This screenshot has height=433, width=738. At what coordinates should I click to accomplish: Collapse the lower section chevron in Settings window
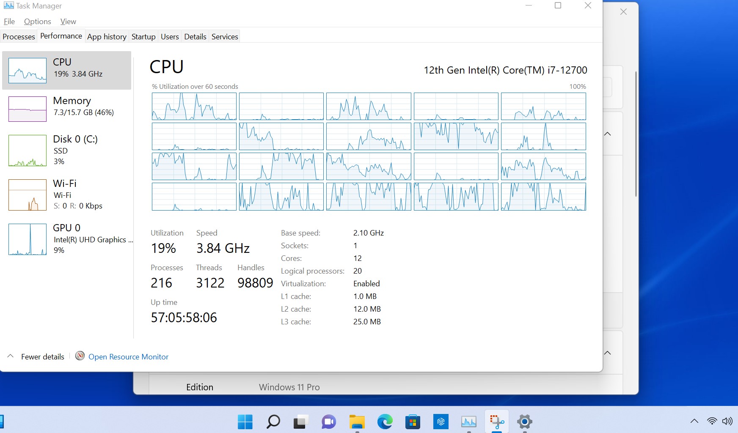pyautogui.click(x=608, y=353)
